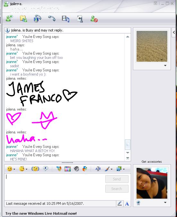Click inside the message input box
Image resolution: width=177 pixels, height=217 pixels.
[x=55, y=187]
